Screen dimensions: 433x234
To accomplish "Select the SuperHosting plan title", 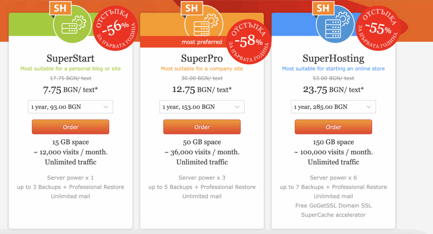I will pos(333,58).
